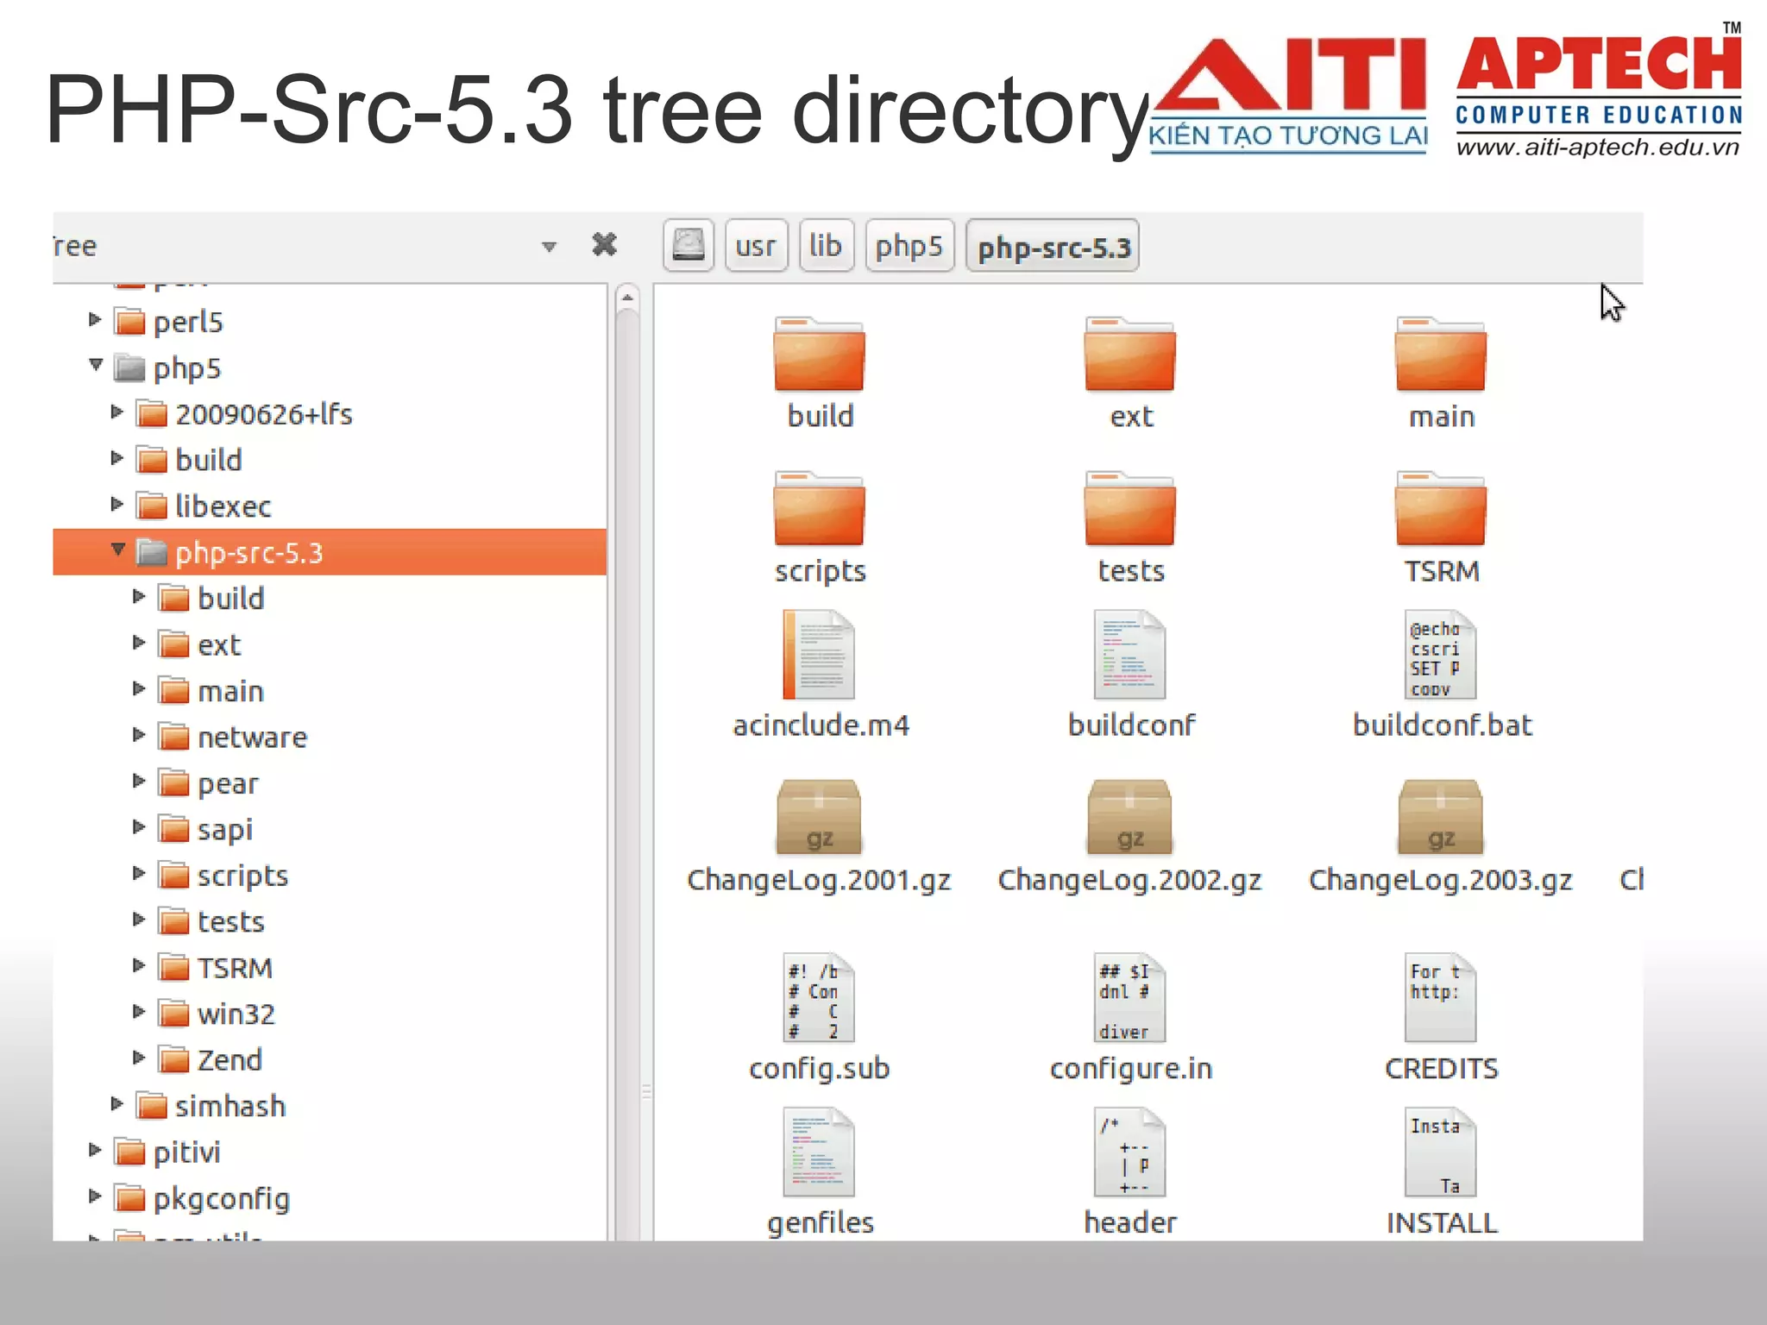
Task: Click the configure.in file name label
Action: pyautogui.click(x=1131, y=1069)
